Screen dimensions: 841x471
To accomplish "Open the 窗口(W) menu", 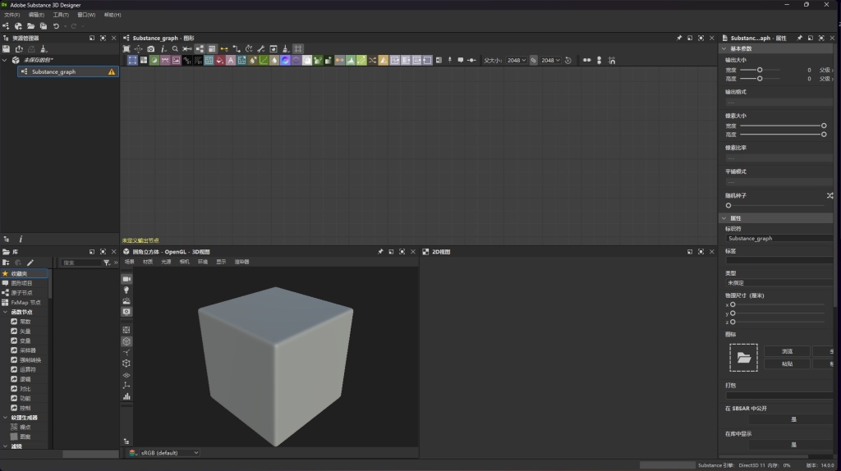I will click(86, 15).
